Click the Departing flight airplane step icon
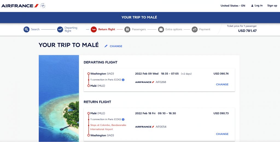 60,29
